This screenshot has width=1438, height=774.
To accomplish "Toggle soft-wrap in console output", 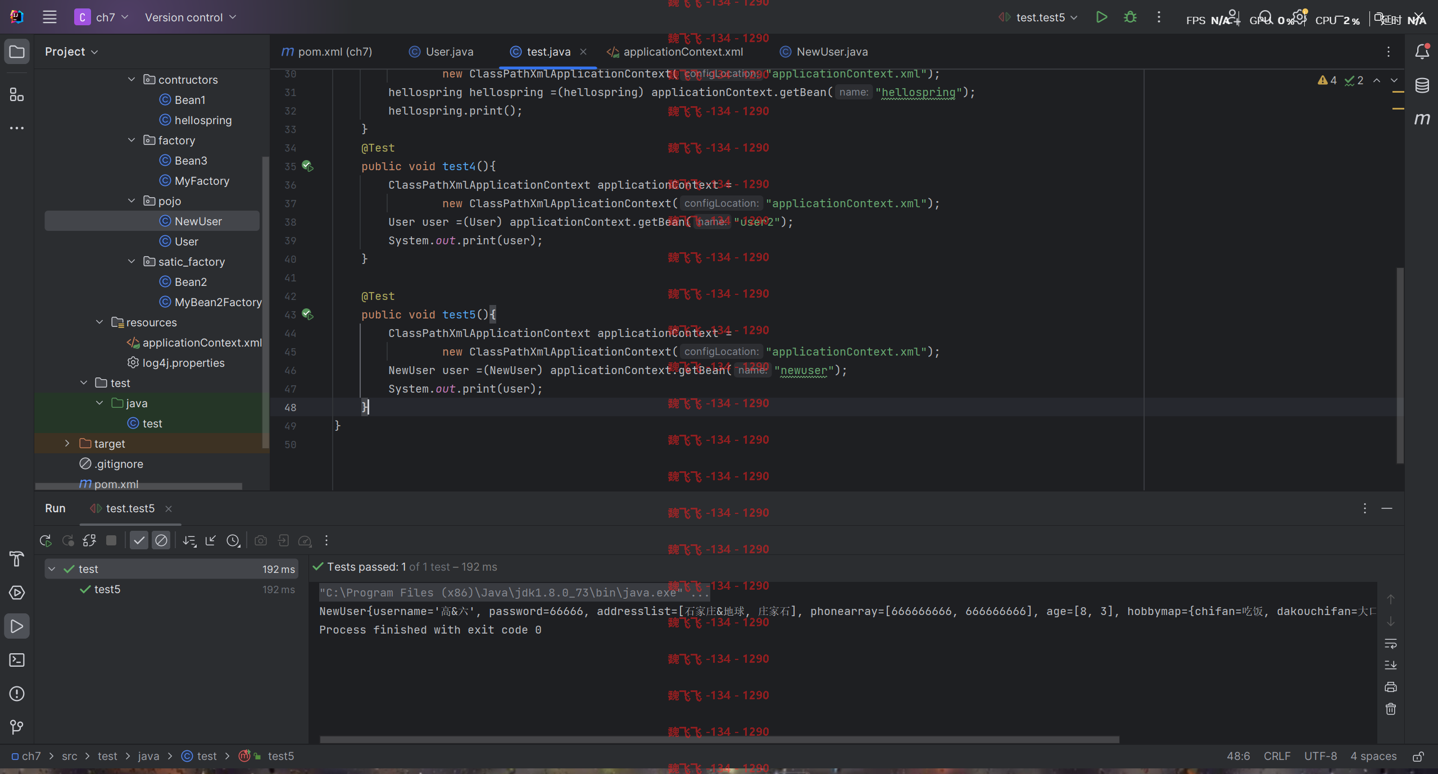I will 1391,643.
